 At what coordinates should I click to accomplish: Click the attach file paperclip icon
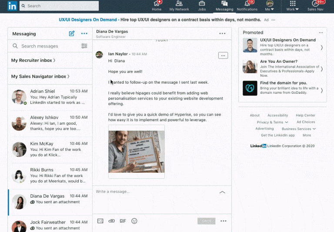click(112, 221)
